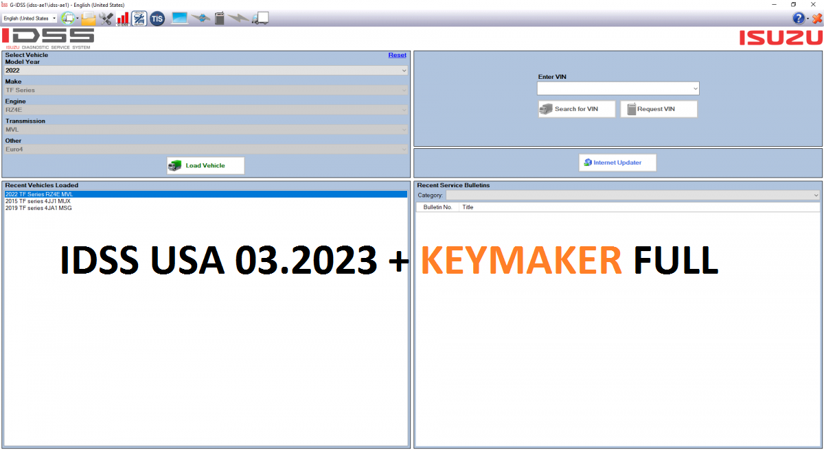Click the Reset link in Select Vehicle

[x=397, y=55]
